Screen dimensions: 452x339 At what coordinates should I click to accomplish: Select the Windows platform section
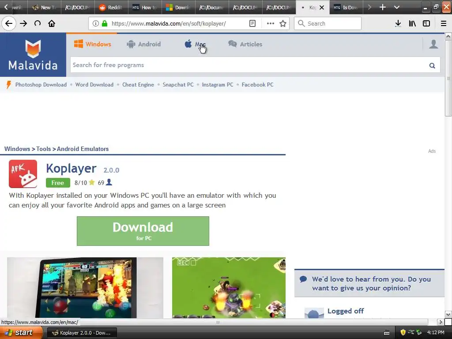pyautogui.click(x=93, y=44)
